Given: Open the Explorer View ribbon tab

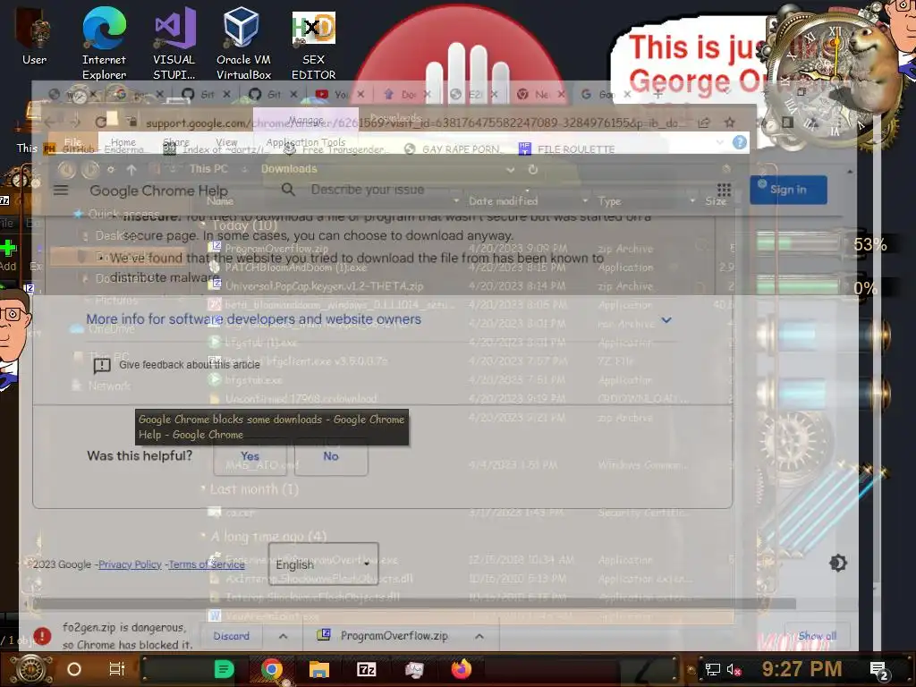Looking at the screenshot, I should pyautogui.click(x=226, y=142).
